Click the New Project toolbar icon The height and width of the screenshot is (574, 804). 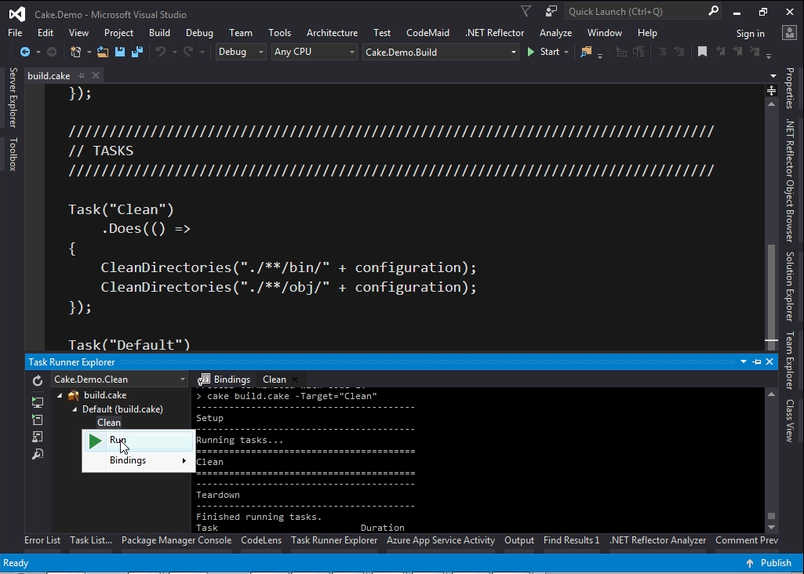click(x=76, y=52)
